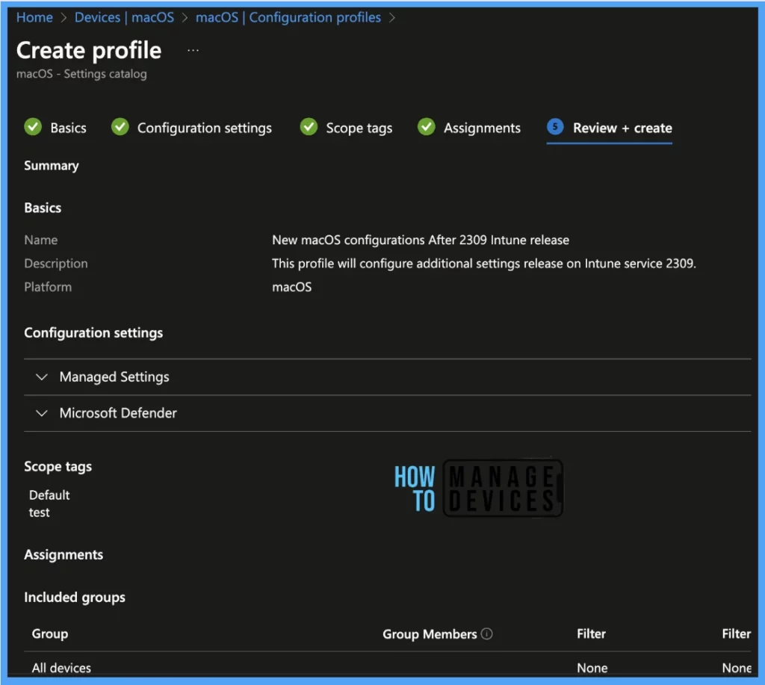Click the Basics step green checkmark icon

(x=33, y=127)
